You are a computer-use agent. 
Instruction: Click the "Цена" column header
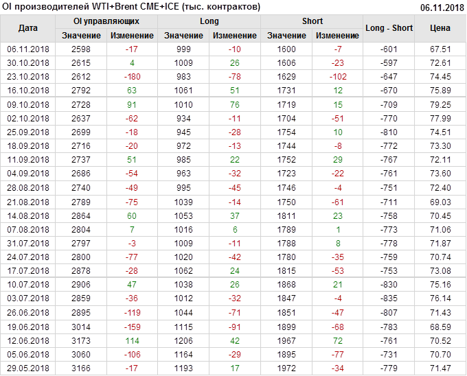click(440, 28)
